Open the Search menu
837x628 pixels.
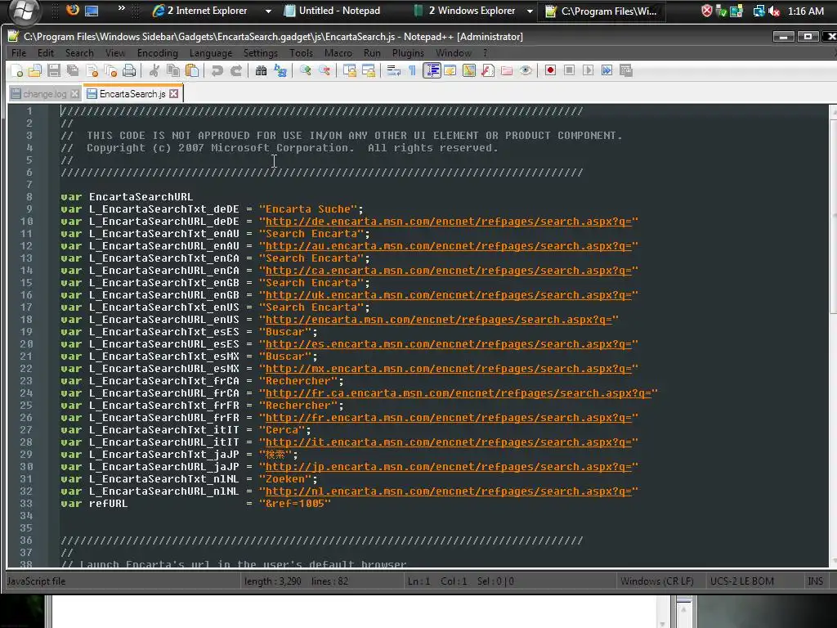click(x=79, y=53)
